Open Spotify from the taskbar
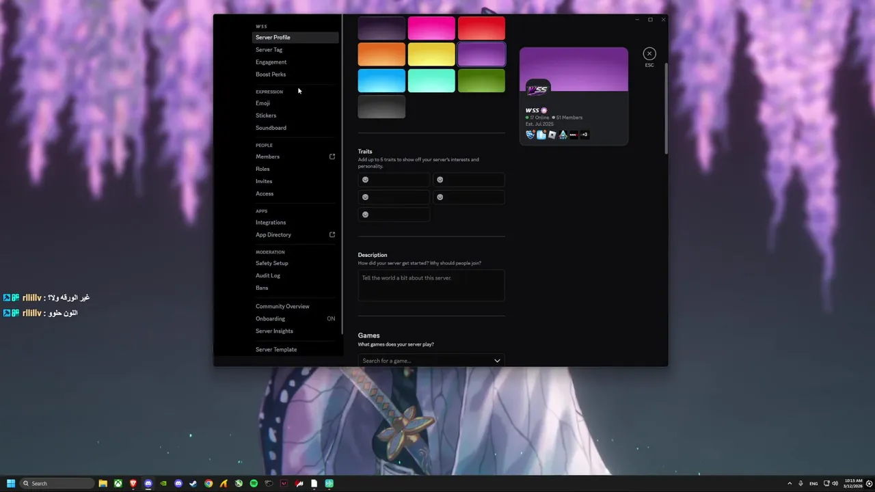This screenshot has width=875, height=492. [254, 483]
